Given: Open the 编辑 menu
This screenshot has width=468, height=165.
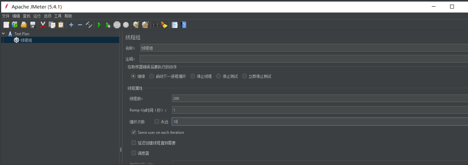Looking at the screenshot, I should (x=16, y=16).
